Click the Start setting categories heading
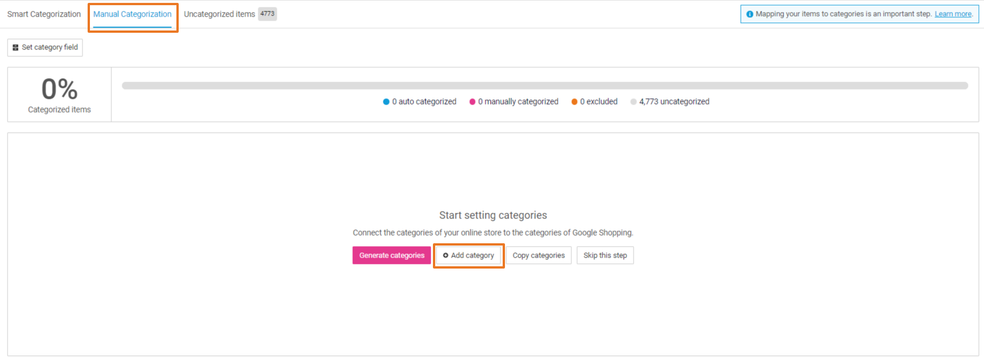984x360 pixels. [x=493, y=215]
